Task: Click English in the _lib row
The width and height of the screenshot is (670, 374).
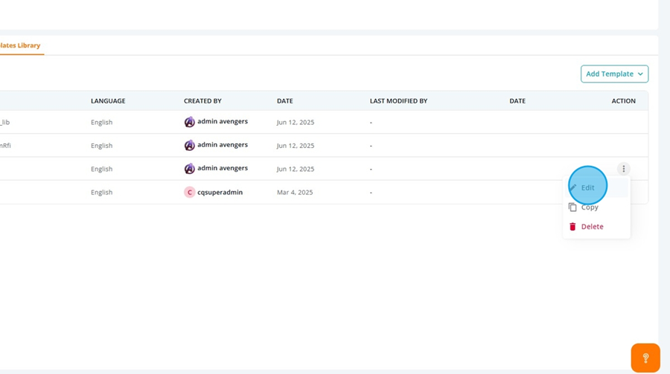Action: click(x=102, y=122)
